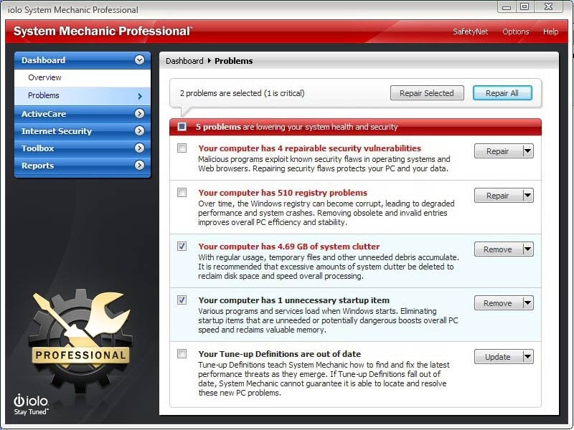Viewport: 574px width, 430px height.
Task: Expand the ActiveCare section arrow
Action: pos(139,114)
